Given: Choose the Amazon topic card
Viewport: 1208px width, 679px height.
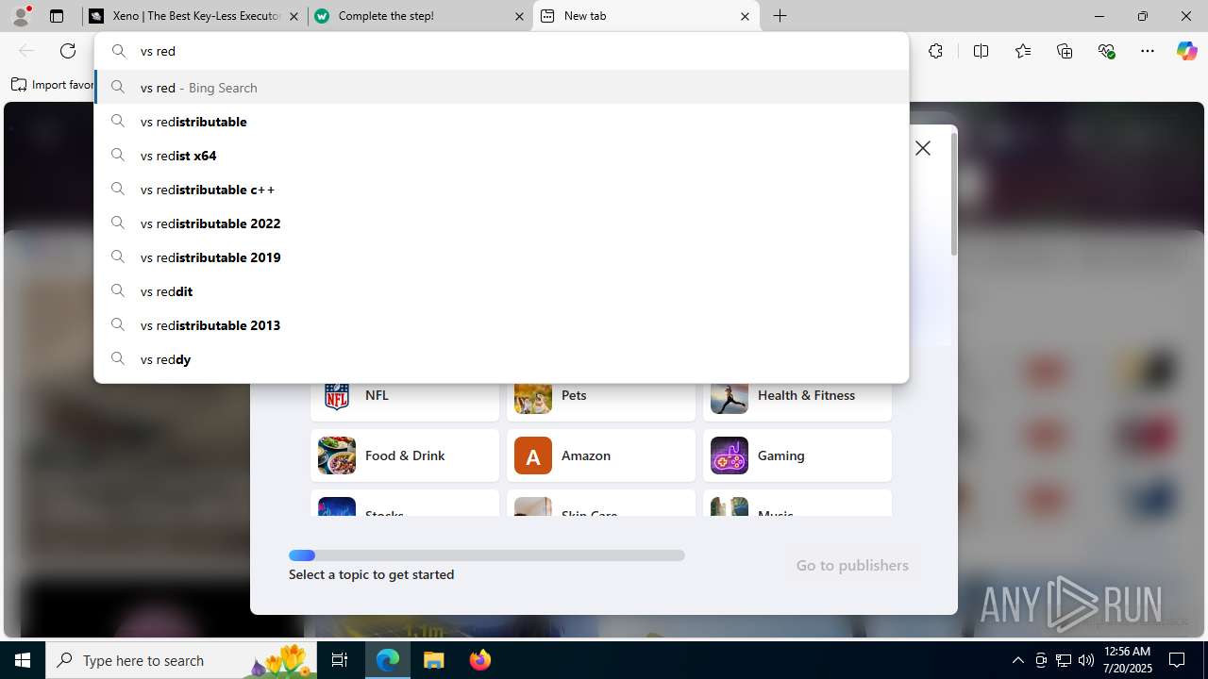Looking at the screenshot, I should click(601, 455).
